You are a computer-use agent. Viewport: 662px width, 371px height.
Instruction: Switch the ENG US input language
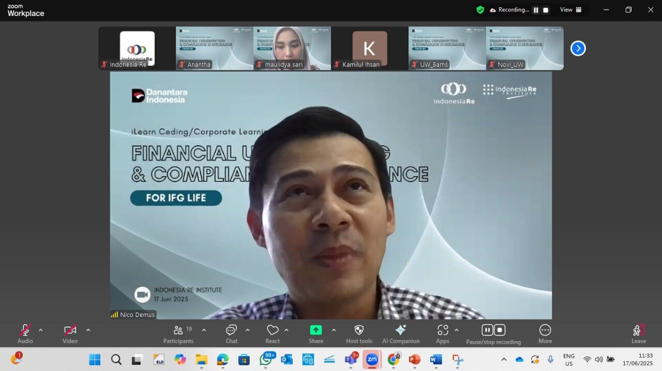coord(569,360)
